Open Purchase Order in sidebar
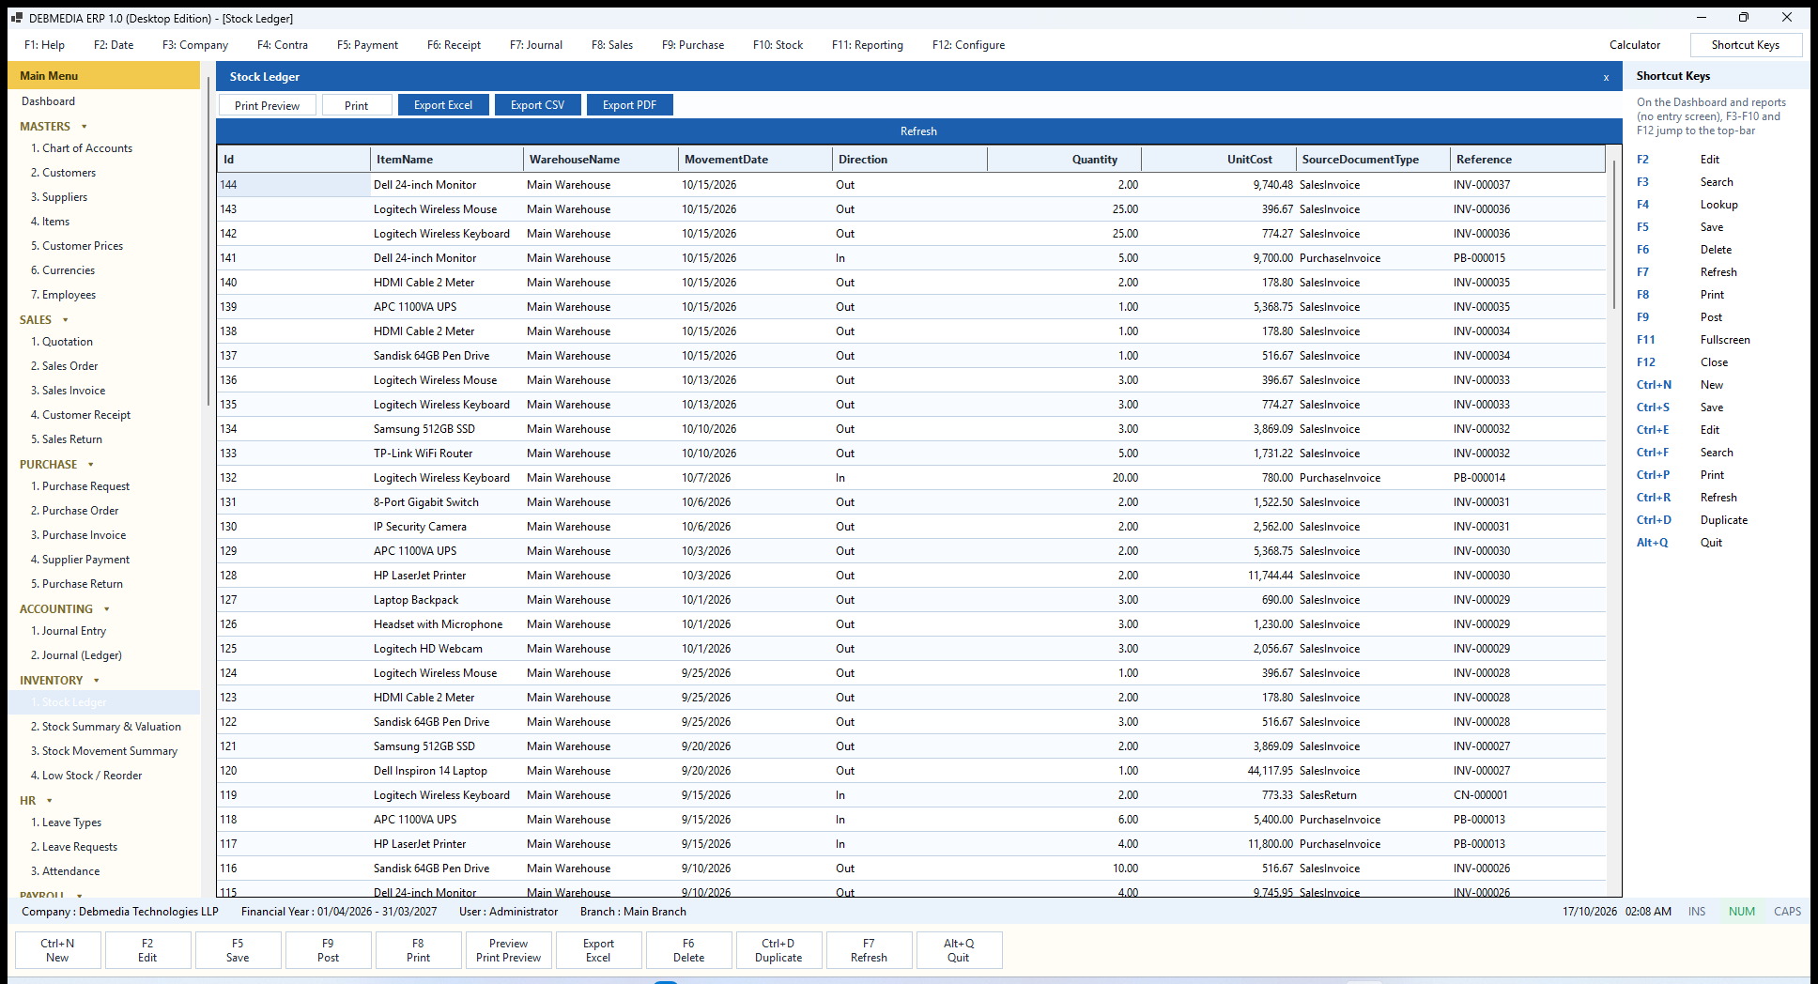 [75, 511]
